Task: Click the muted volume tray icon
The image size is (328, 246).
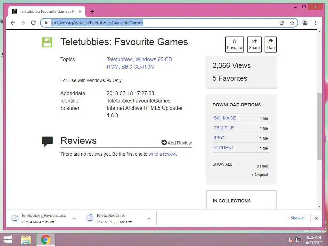Action: click(x=290, y=240)
